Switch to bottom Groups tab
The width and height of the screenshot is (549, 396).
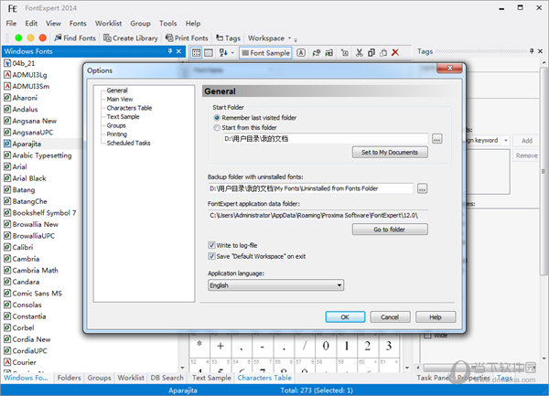coord(99,378)
